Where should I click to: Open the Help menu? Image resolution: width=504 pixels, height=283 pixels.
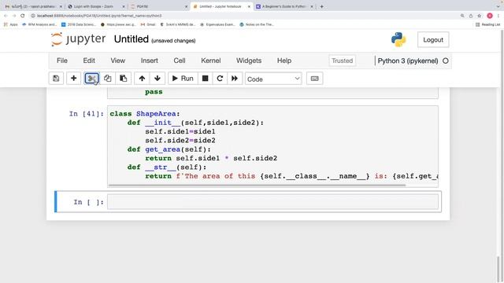tap(284, 61)
